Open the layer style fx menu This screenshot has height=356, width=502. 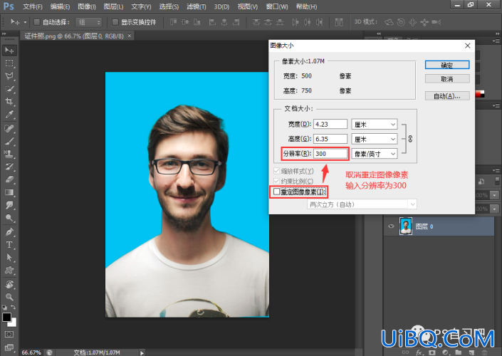(419, 352)
